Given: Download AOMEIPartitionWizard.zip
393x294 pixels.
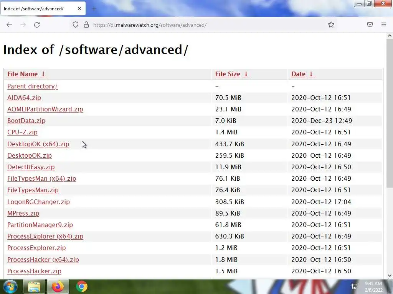Looking at the screenshot, I should (x=45, y=109).
